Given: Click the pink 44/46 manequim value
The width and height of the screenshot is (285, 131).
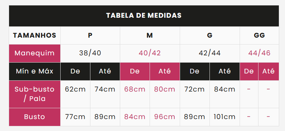Looking at the screenshot, I should click(259, 53).
